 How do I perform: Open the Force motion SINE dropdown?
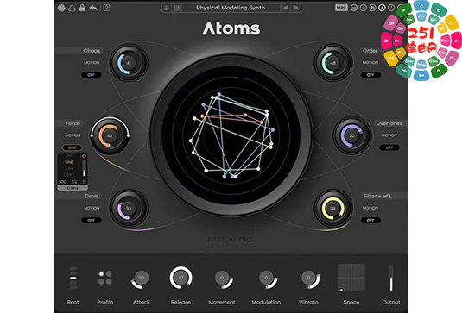(x=73, y=147)
